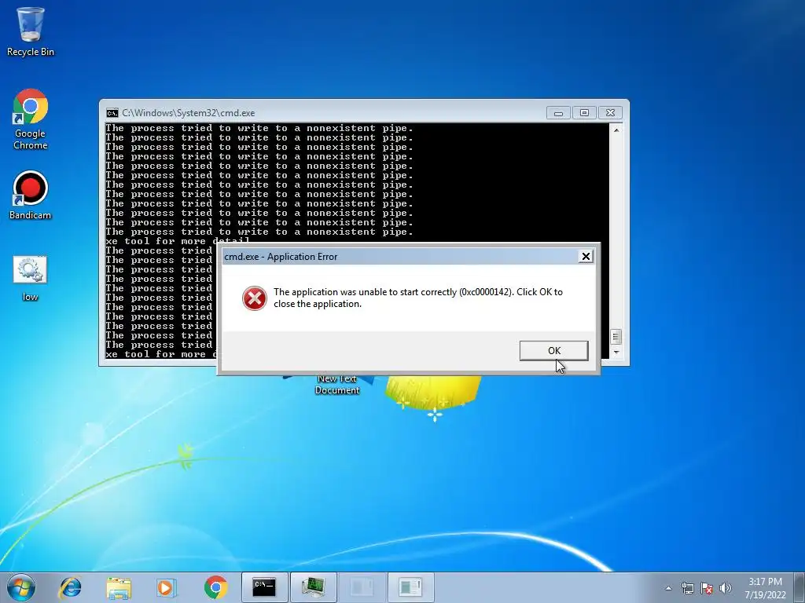This screenshot has height=603, width=805.
Task: Click the red error icon in the dialog
Action: tap(254, 298)
